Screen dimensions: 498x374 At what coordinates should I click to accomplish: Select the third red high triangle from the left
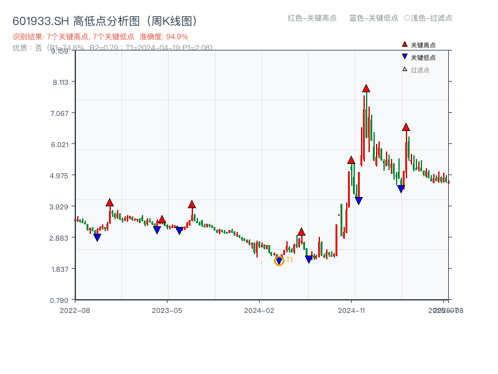[x=192, y=204]
